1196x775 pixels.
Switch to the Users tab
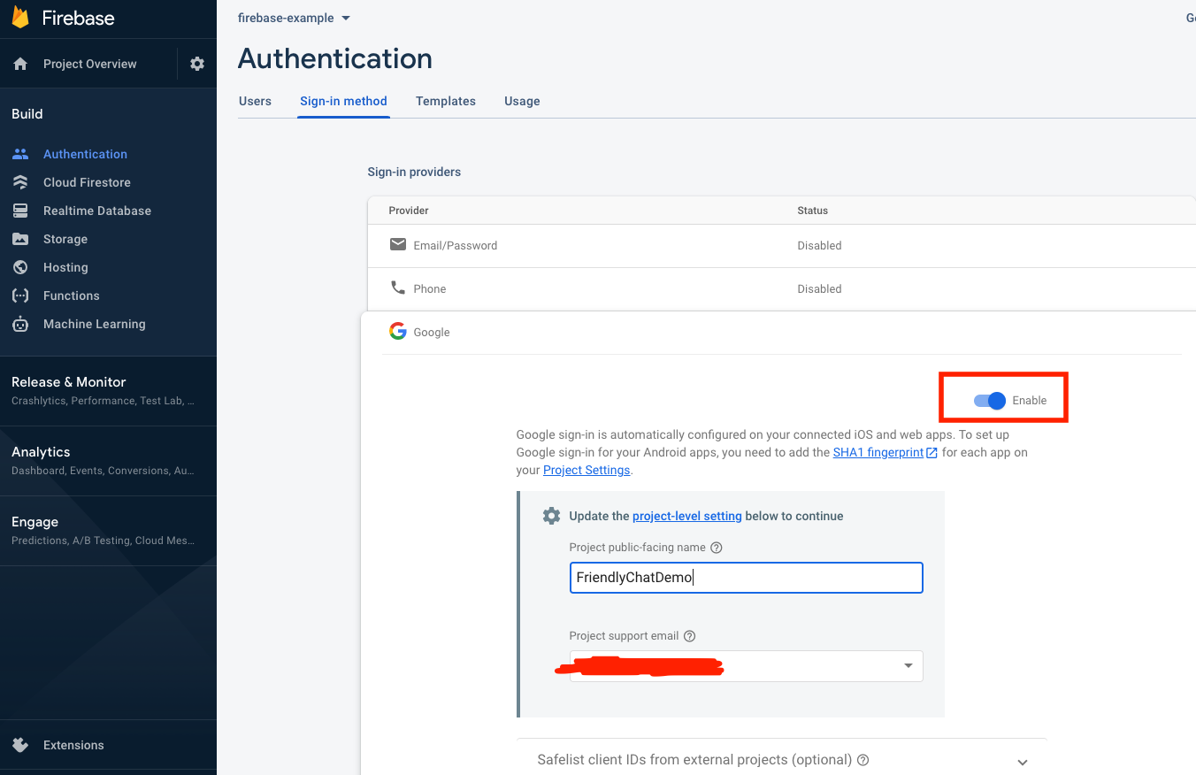[x=255, y=101]
